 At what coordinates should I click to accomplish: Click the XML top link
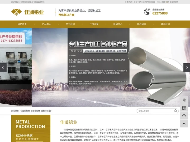(x=159, y=2)
